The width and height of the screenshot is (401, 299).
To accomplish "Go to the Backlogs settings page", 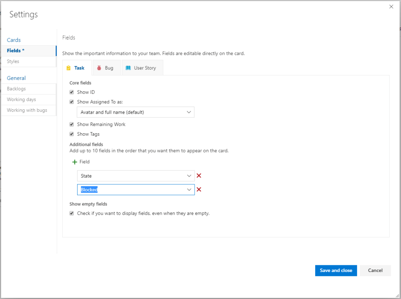I will (16, 89).
